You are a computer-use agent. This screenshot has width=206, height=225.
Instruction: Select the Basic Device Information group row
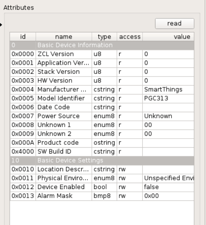[x=102, y=45]
